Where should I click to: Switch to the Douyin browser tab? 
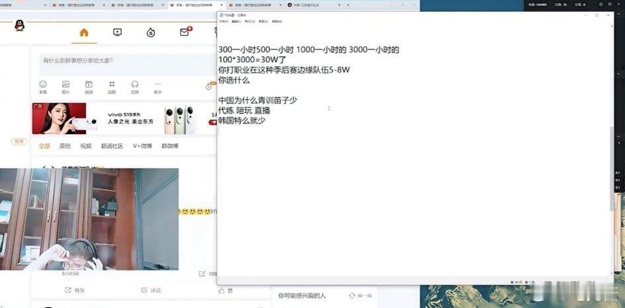[x=315, y=5]
